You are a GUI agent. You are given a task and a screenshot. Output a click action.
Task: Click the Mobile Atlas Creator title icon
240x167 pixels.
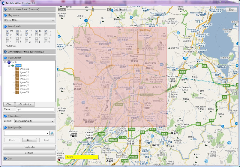3,3
